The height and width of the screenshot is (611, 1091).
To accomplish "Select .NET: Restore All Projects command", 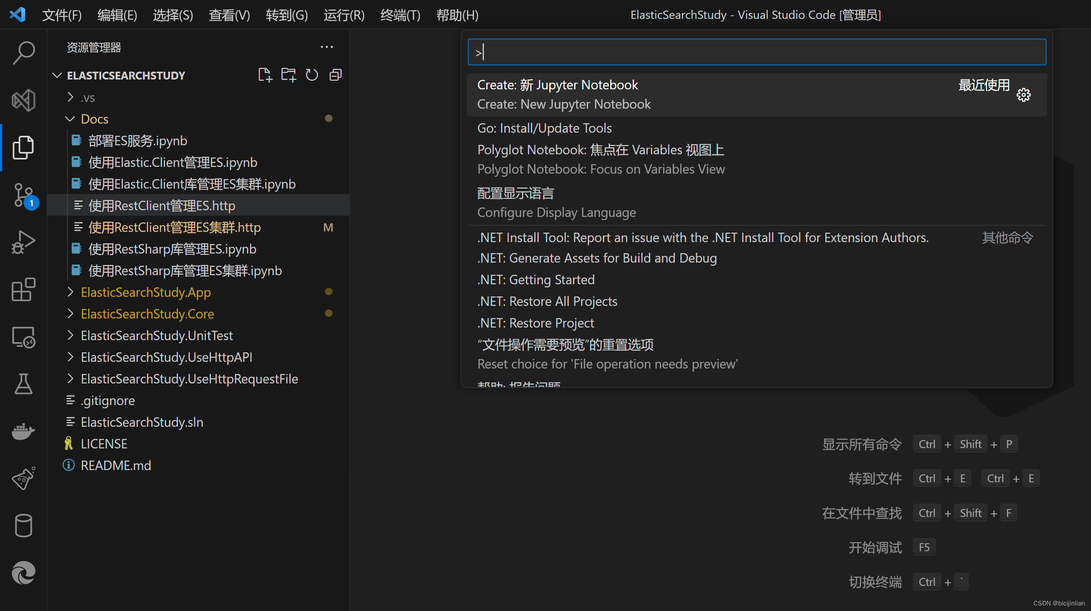I will [x=547, y=301].
